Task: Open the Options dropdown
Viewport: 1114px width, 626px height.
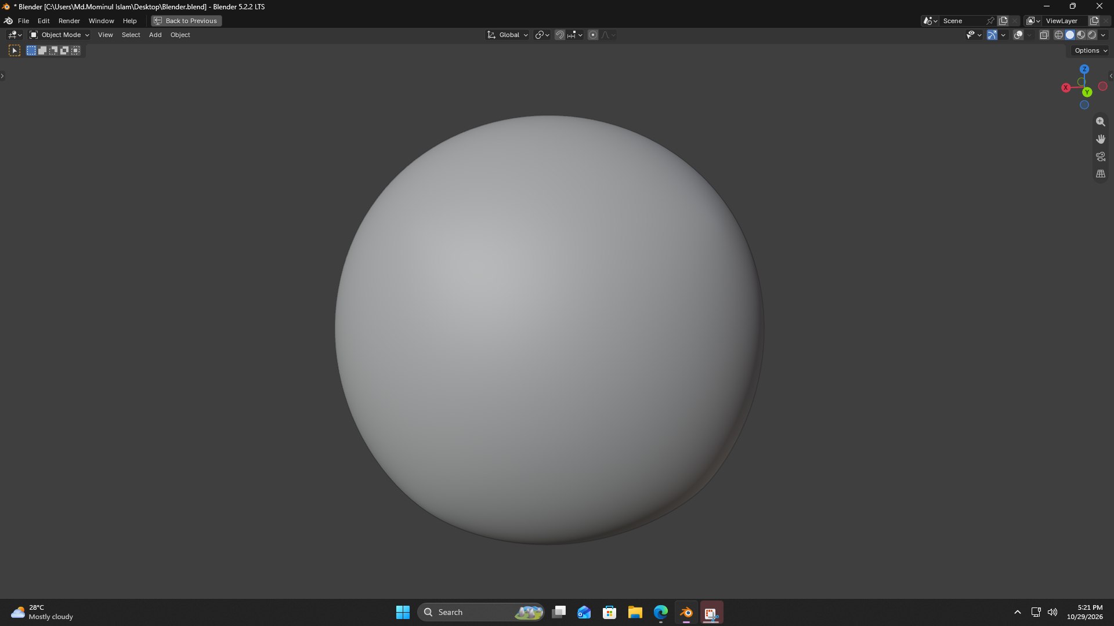Action: coord(1091,51)
